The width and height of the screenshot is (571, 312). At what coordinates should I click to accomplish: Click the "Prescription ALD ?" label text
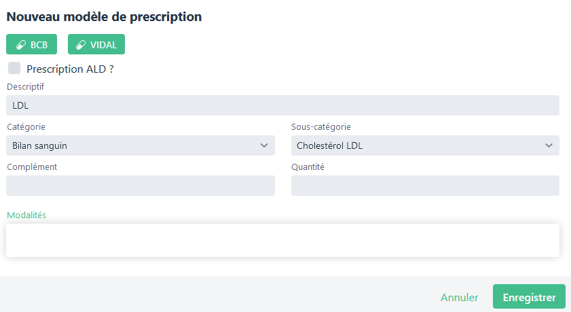click(x=70, y=69)
